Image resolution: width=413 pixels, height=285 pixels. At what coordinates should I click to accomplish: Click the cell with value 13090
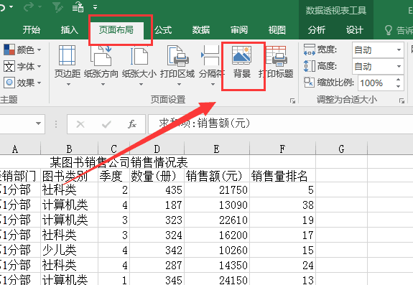coord(217,205)
